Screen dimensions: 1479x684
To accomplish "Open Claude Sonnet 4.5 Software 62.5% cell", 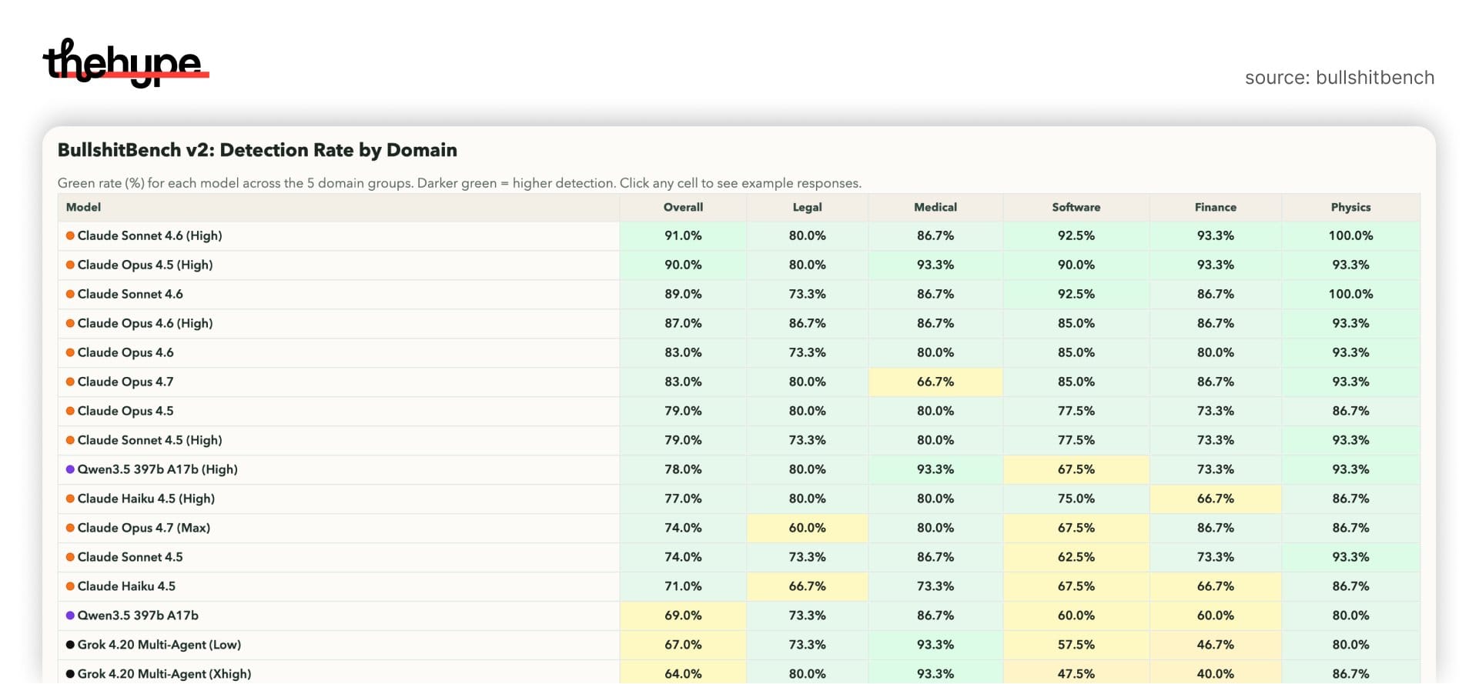I will click(1076, 558).
